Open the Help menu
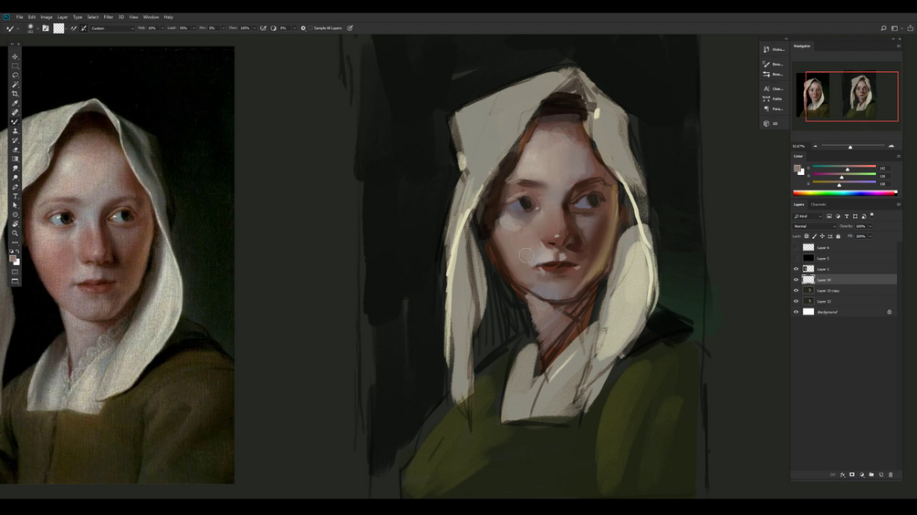This screenshot has height=515, width=917. tap(169, 17)
